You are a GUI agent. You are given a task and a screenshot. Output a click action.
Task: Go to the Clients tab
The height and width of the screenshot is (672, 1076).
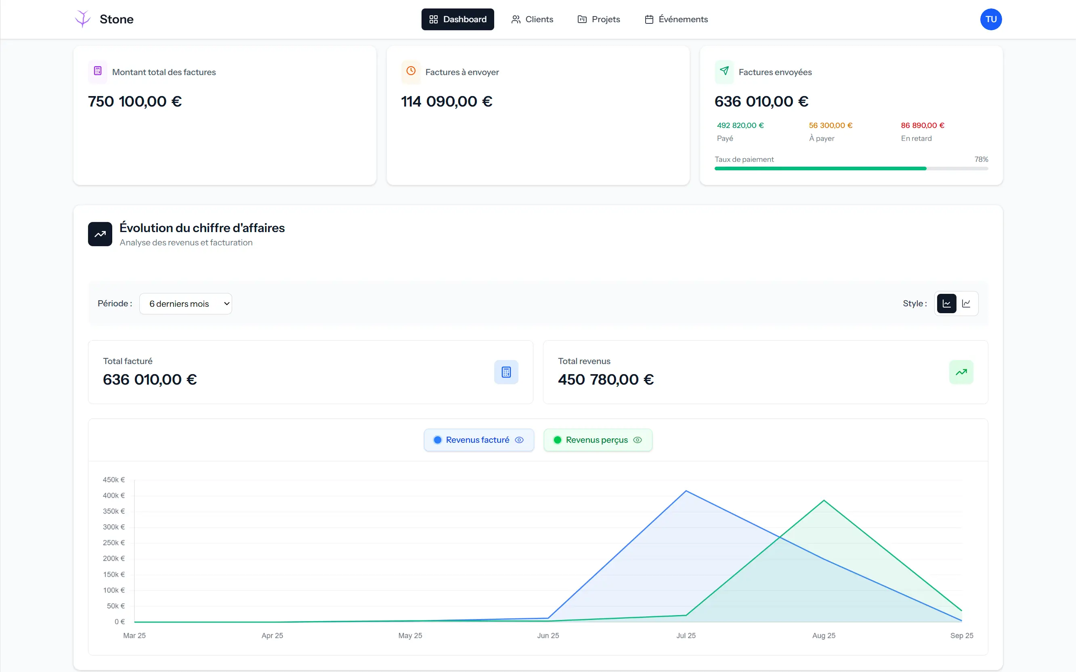532,19
